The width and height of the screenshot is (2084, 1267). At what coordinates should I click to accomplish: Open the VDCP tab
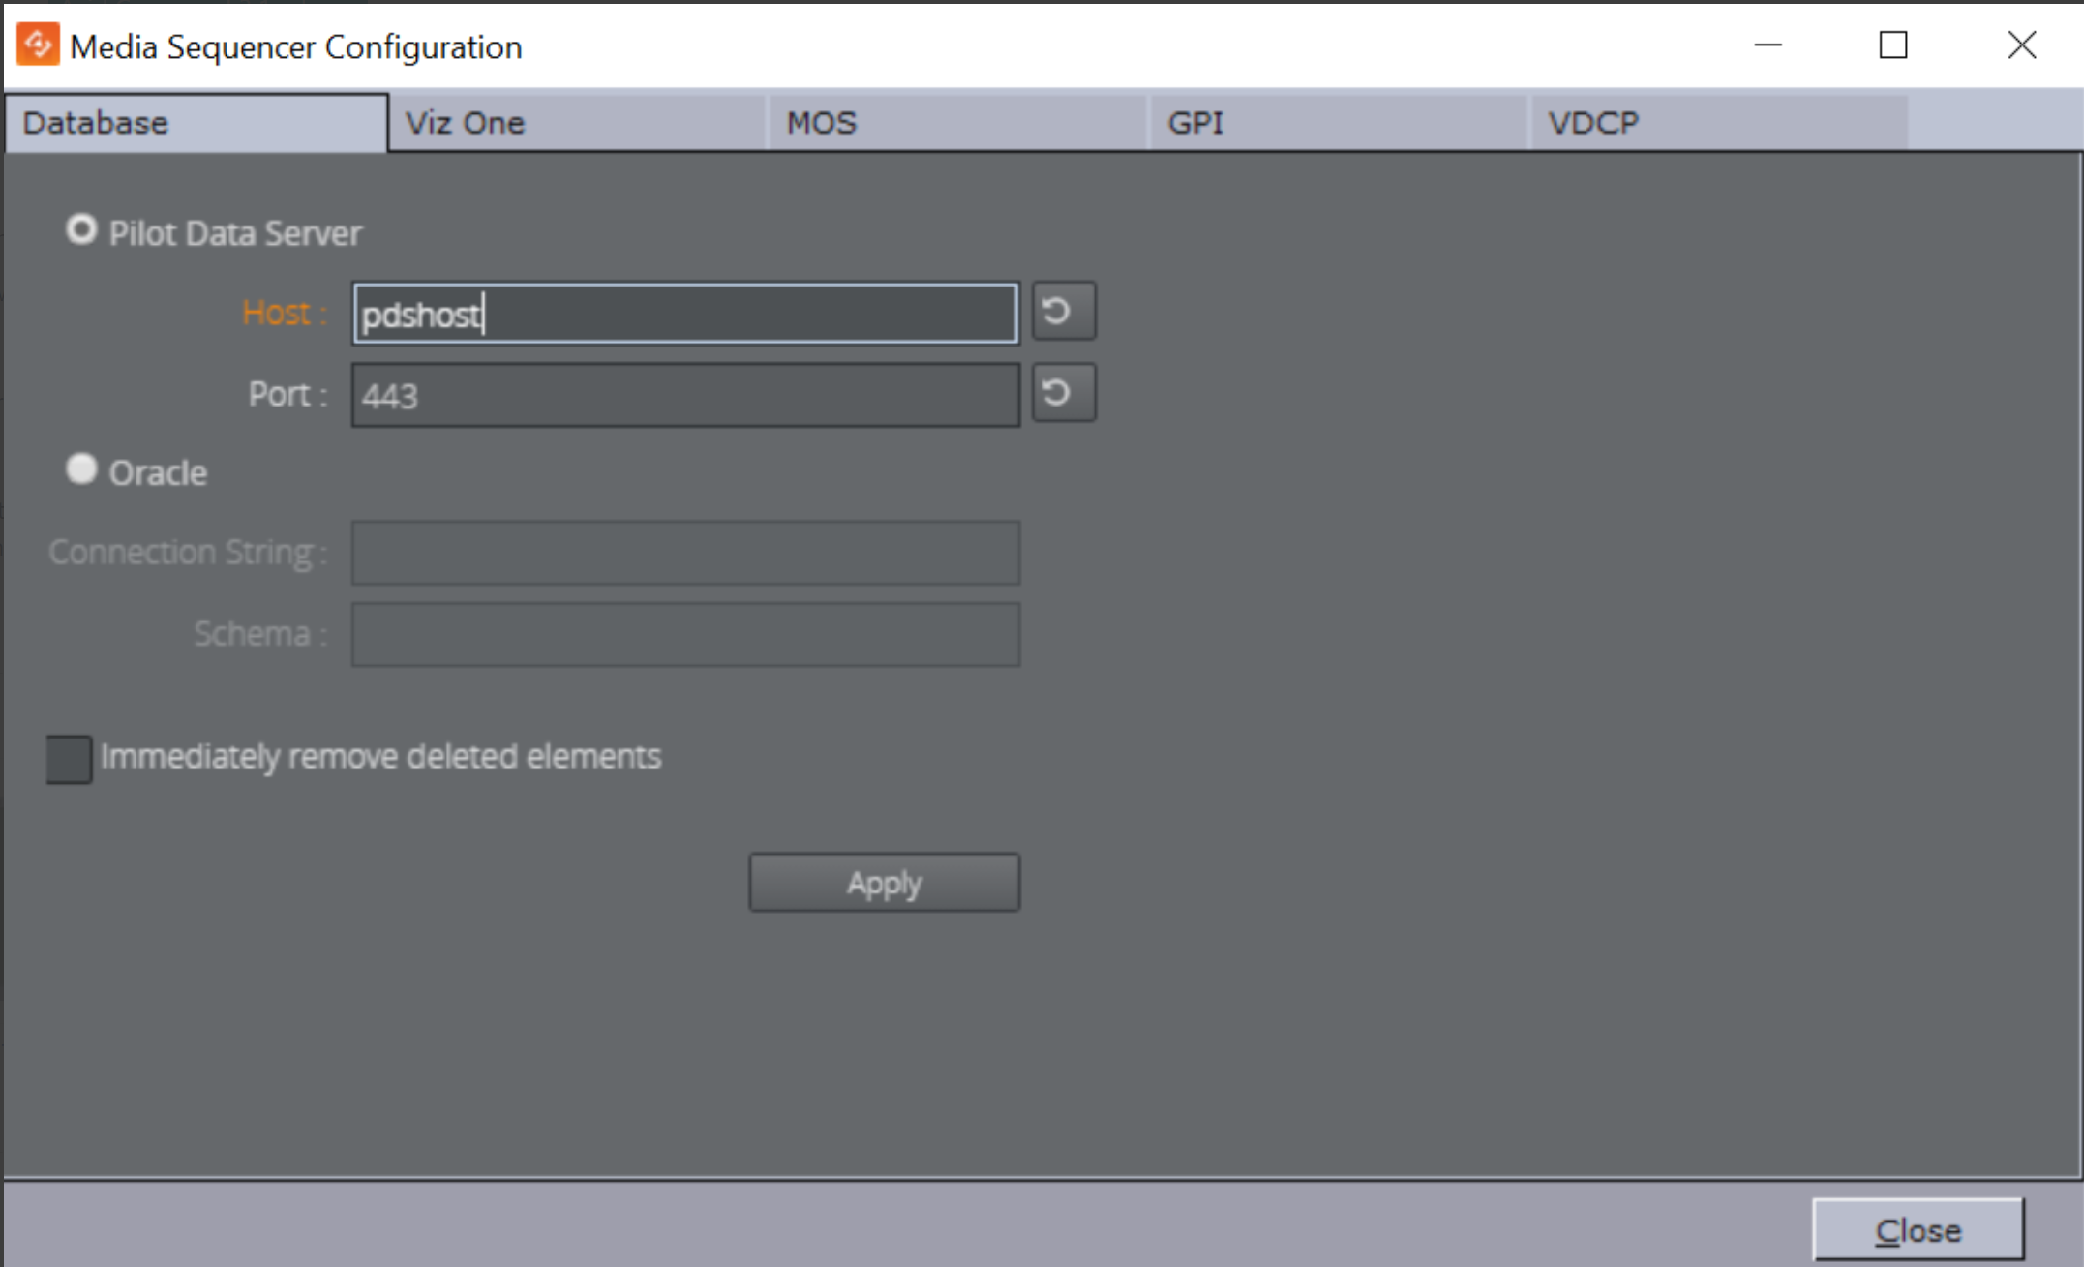click(x=1719, y=123)
